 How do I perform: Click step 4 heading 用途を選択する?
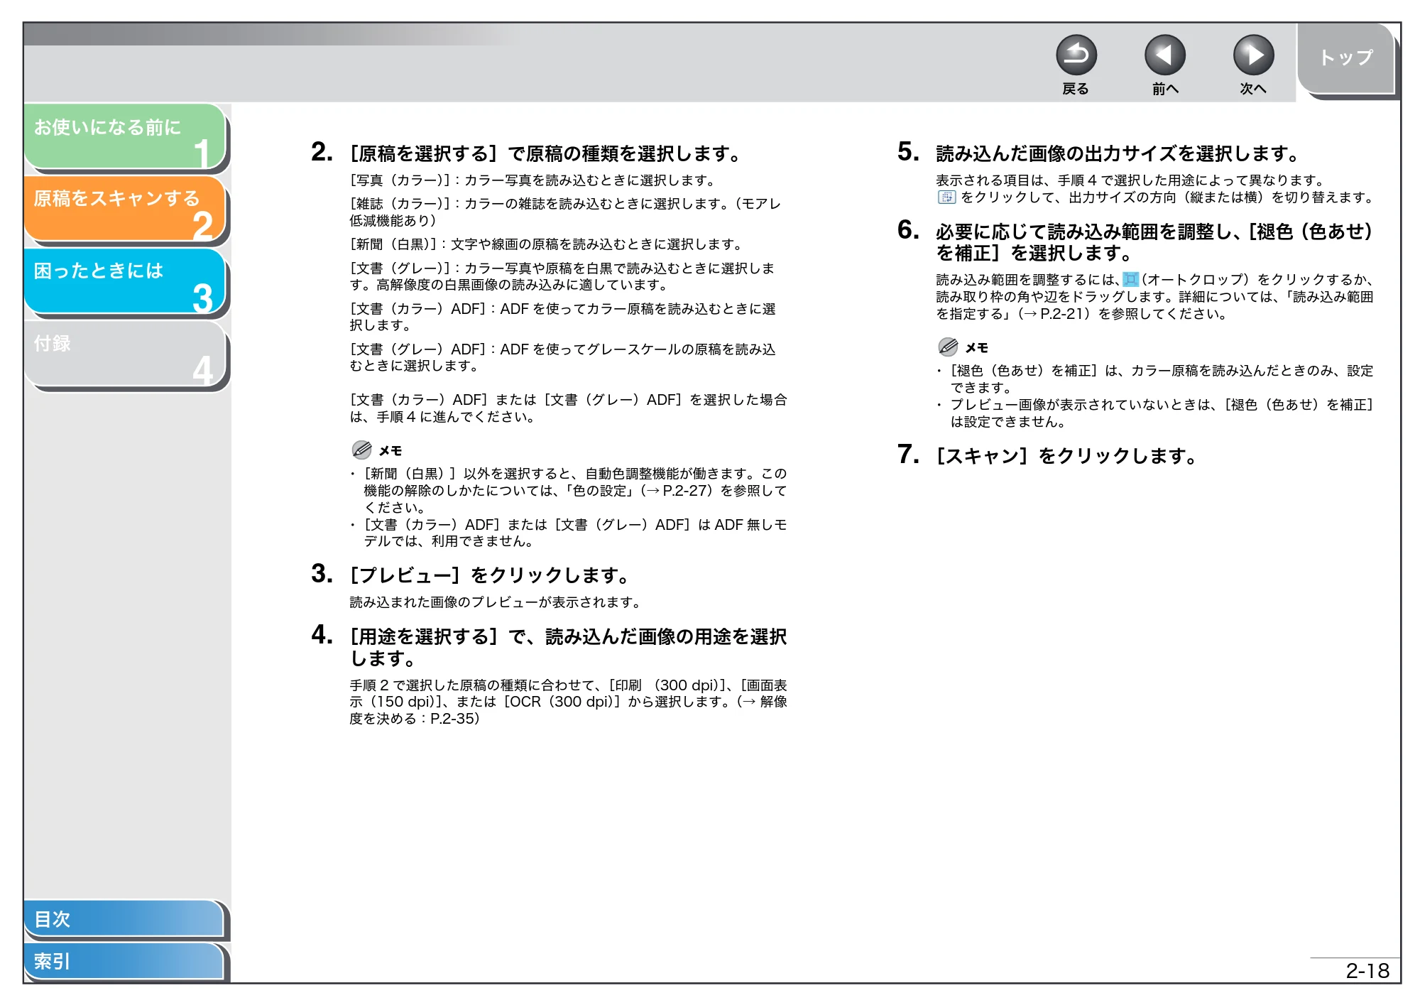click(x=568, y=647)
